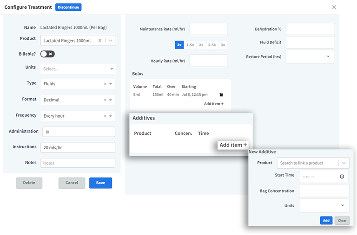Select the 2x rate multiplier
This screenshot has width=357, height=235.
click(x=201, y=45)
